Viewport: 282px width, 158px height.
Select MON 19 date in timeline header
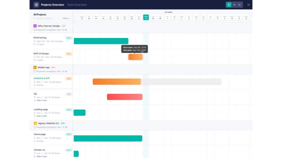(82, 17)
